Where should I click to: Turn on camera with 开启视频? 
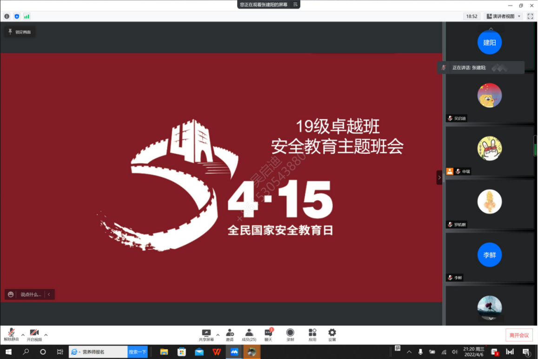click(34, 335)
